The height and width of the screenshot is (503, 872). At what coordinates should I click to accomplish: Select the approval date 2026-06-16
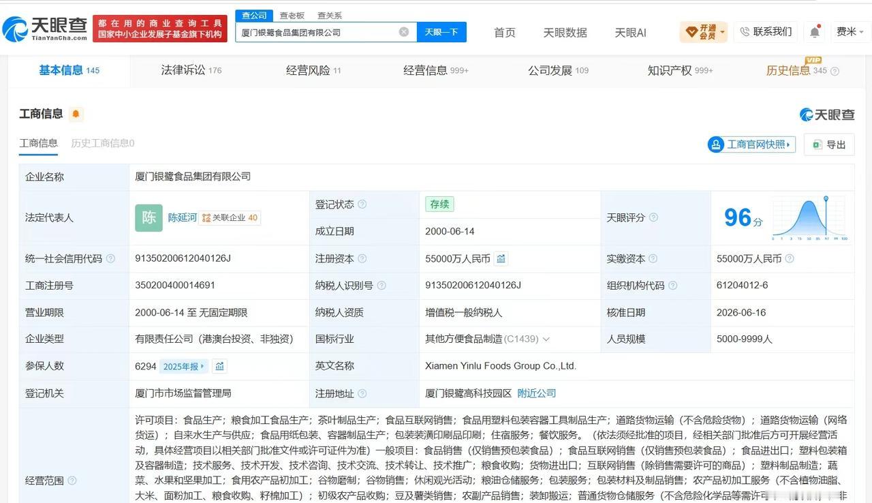pos(741,312)
